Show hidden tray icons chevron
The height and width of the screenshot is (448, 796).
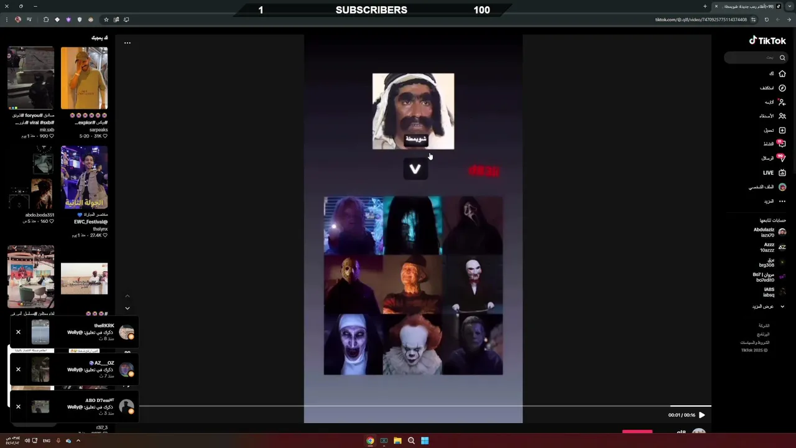(x=78, y=441)
